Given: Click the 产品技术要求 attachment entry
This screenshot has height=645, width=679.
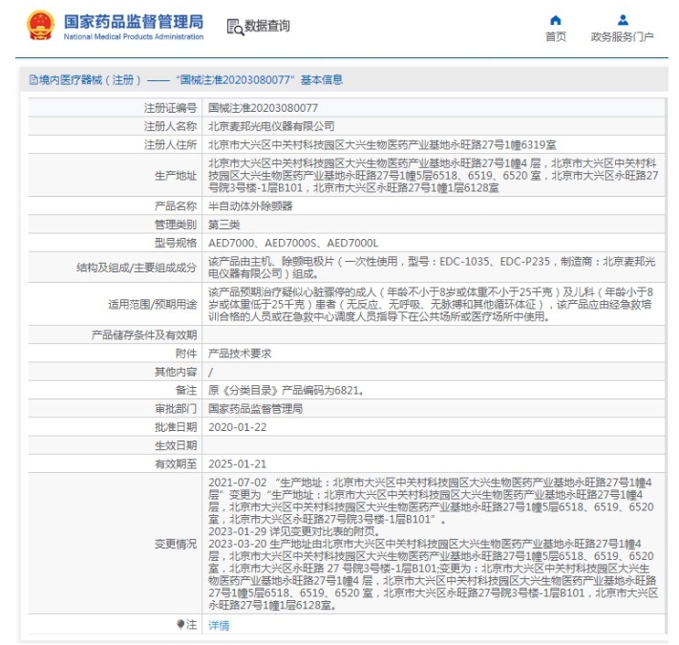Looking at the screenshot, I should (x=240, y=354).
